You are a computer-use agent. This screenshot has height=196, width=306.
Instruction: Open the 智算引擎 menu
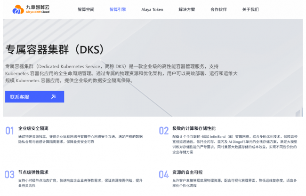click(x=118, y=9)
